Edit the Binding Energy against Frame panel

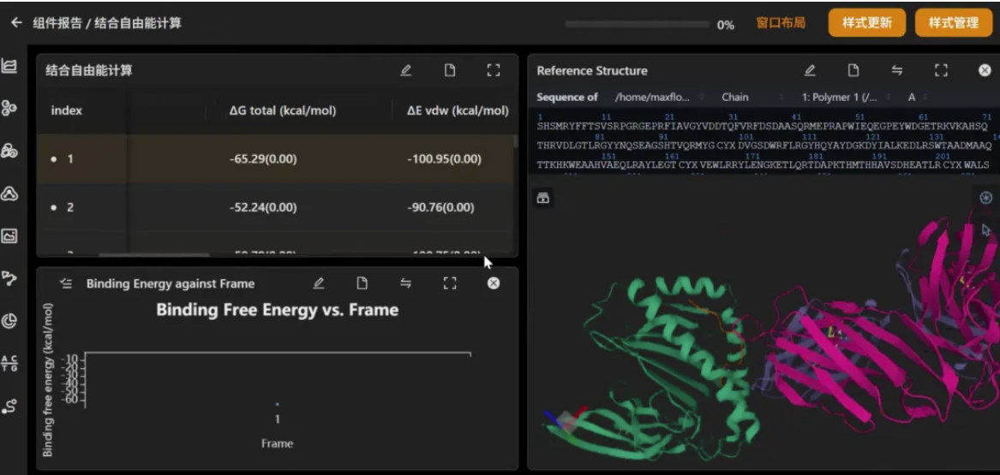[319, 283]
